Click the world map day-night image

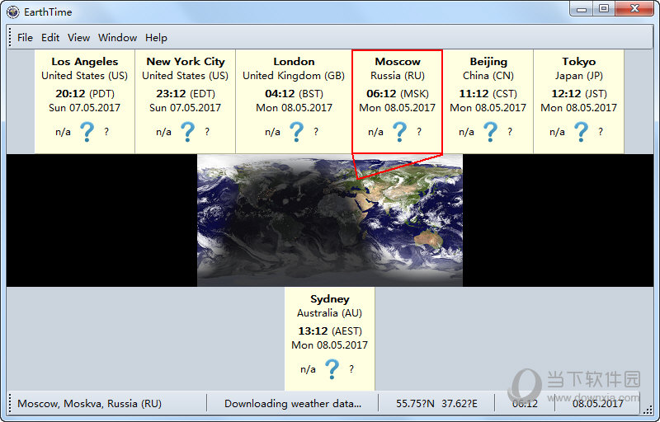[329, 220]
